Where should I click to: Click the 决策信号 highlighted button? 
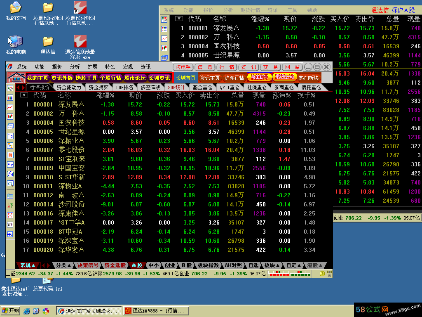[260, 77]
